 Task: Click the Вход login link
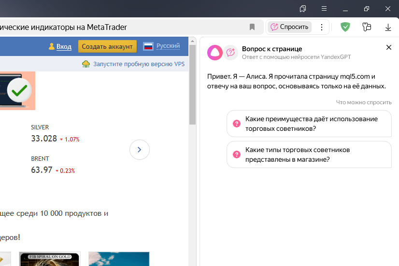(x=64, y=46)
